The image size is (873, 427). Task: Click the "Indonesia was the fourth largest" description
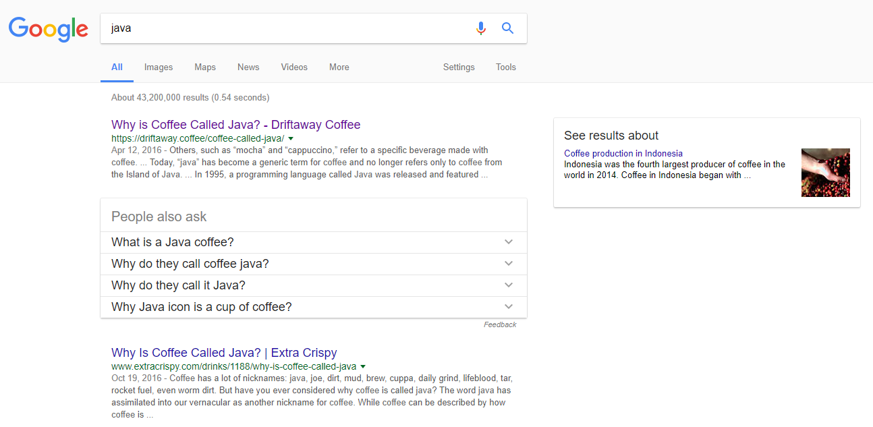click(675, 170)
